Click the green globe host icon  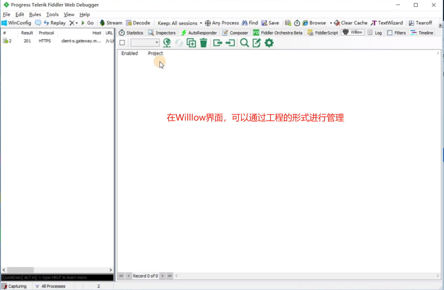(x=167, y=43)
